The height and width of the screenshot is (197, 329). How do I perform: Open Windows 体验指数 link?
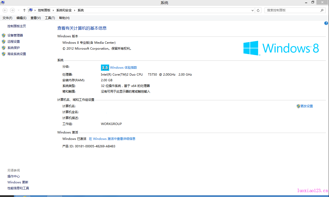point(124,68)
